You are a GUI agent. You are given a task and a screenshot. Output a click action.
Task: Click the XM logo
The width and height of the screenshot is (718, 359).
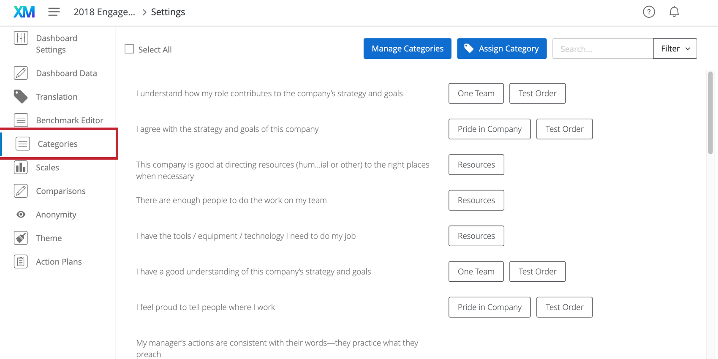(x=24, y=12)
